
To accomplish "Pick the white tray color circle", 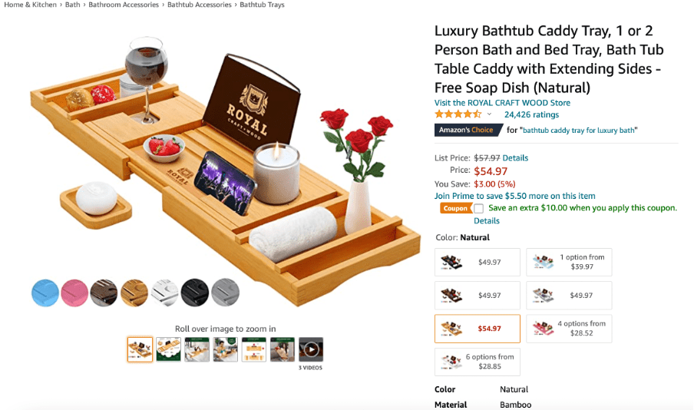I will coord(164,293).
